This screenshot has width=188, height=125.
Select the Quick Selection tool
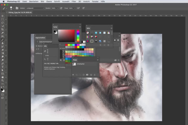tap(3, 26)
